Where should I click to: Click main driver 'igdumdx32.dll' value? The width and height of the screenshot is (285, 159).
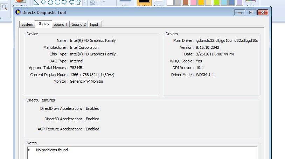point(227,40)
